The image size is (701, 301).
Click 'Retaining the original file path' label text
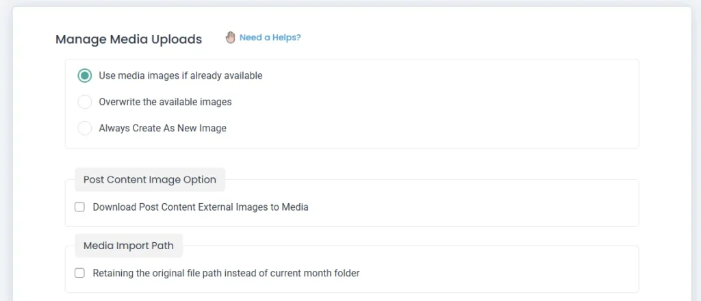point(226,273)
